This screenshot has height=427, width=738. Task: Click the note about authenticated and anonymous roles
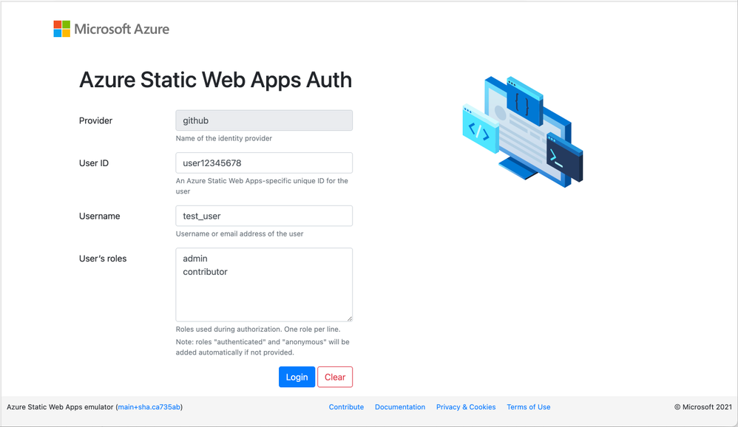(263, 347)
